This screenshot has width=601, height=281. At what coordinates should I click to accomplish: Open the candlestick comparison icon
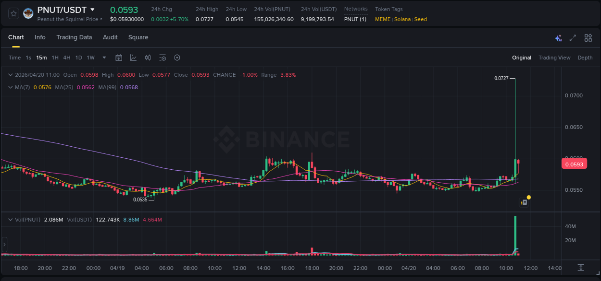pyautogui.click(x=148, y=58)
